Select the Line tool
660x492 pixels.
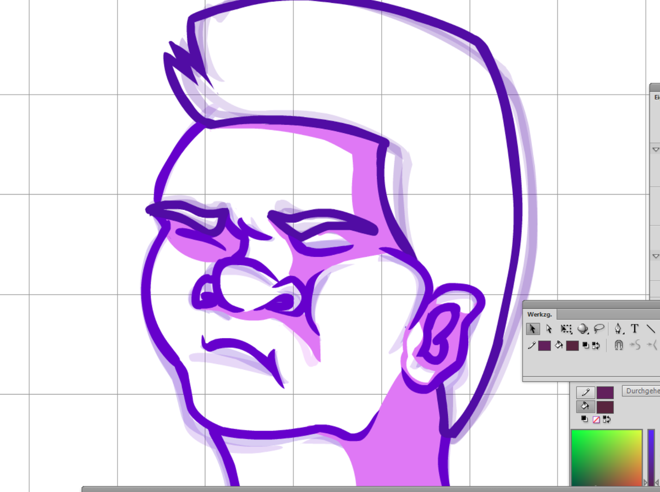(x=651, y=329)
